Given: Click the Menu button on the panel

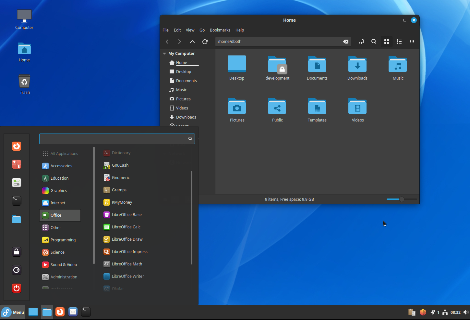Looking at the screenshot, I should (x=13, y=312).
